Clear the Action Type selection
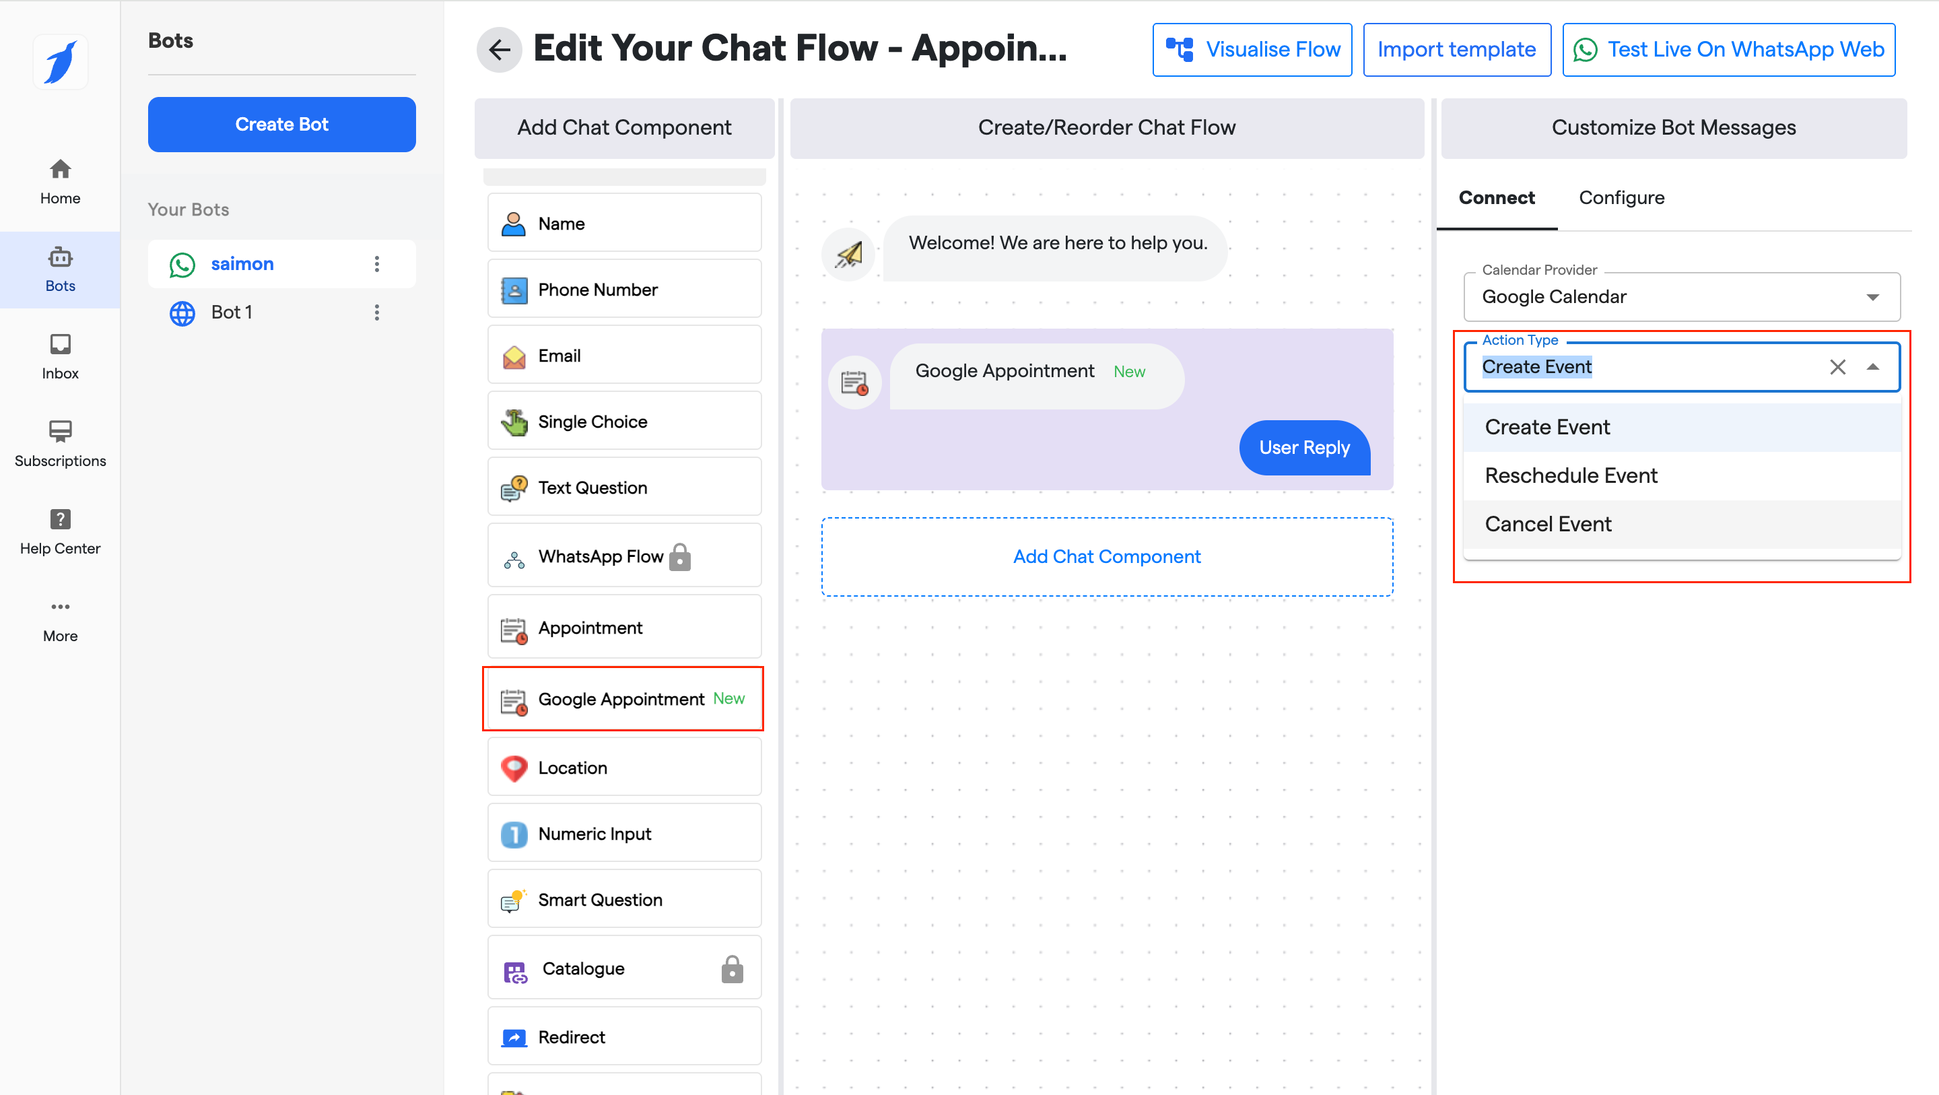This screenshot has width=1939, height=1095. point(1837,367)
